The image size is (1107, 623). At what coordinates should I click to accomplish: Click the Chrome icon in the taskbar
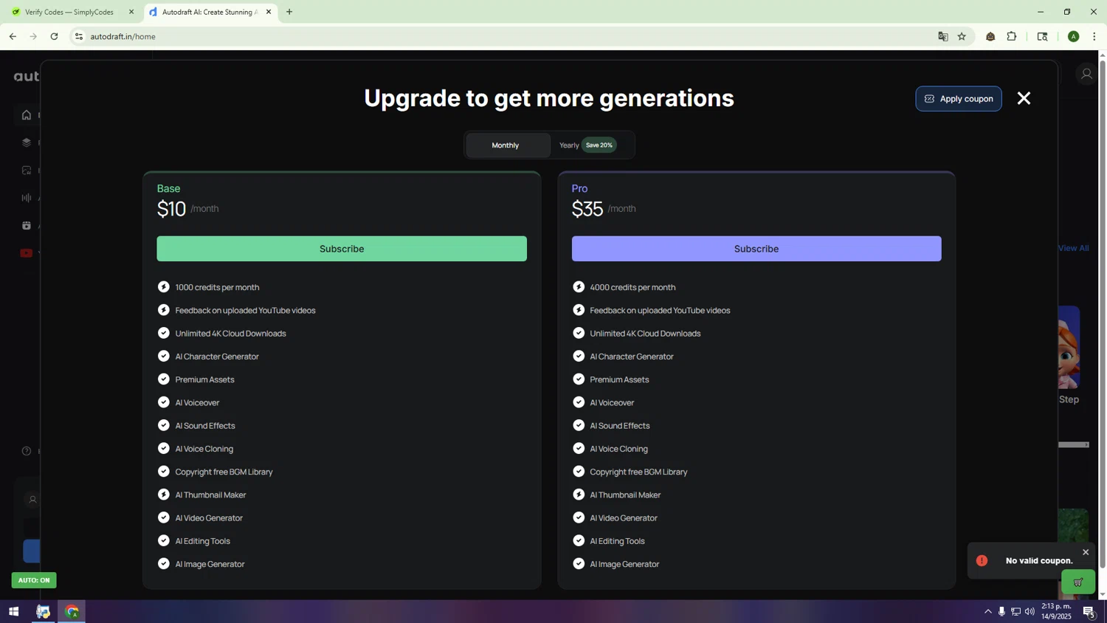[x=72, y=612]
